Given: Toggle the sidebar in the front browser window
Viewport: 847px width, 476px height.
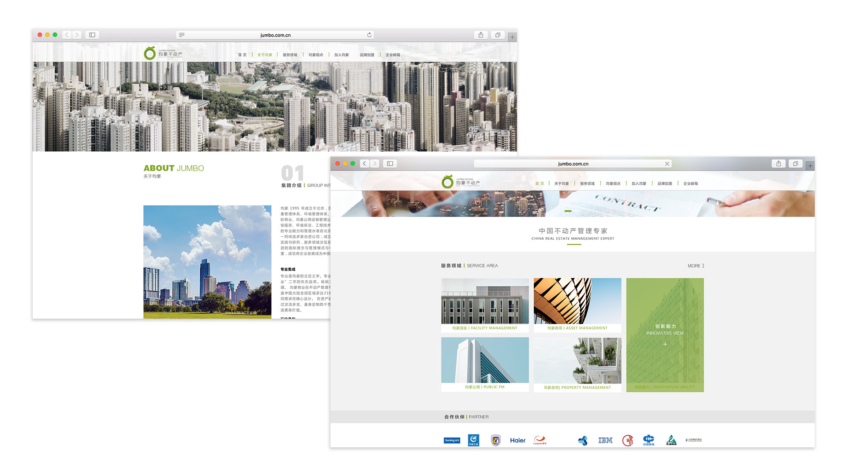Looking at the screenshot, I should tap(390, 164).
